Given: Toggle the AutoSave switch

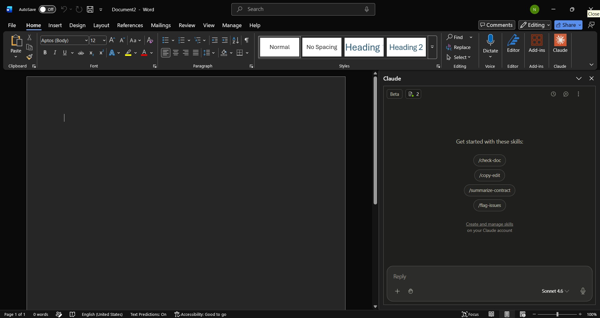Looking at the screenshot, I should (47, 9).
